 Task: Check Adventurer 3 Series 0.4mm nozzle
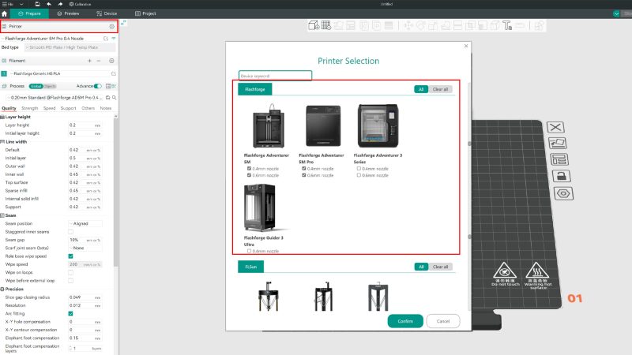click(359, 169)
